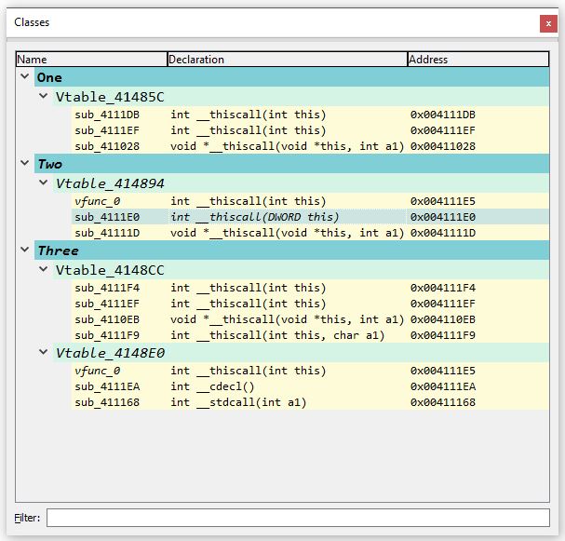Click address 0x0041111D
Viewport: 565px width, 541px height.
443,233
